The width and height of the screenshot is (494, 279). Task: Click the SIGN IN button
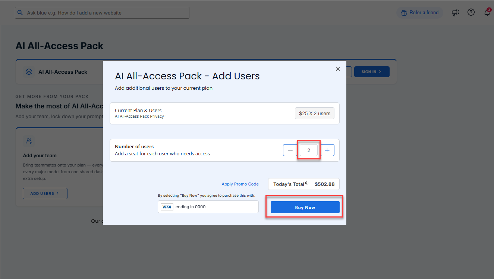372,72
